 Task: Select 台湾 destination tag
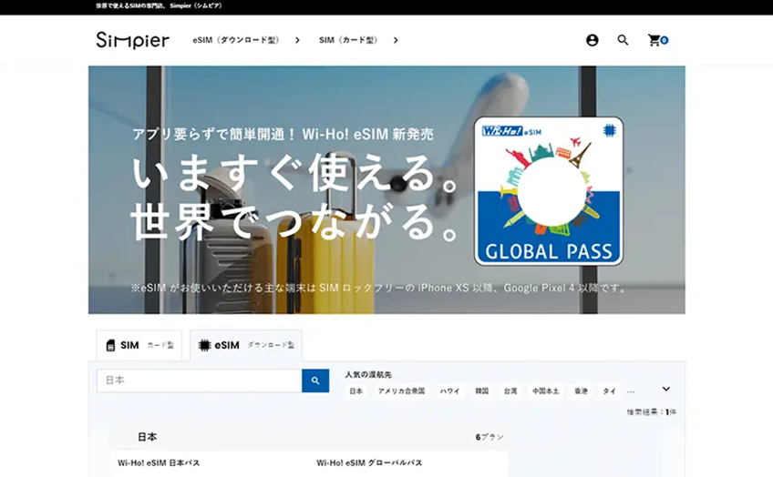[x=510, y=391]
